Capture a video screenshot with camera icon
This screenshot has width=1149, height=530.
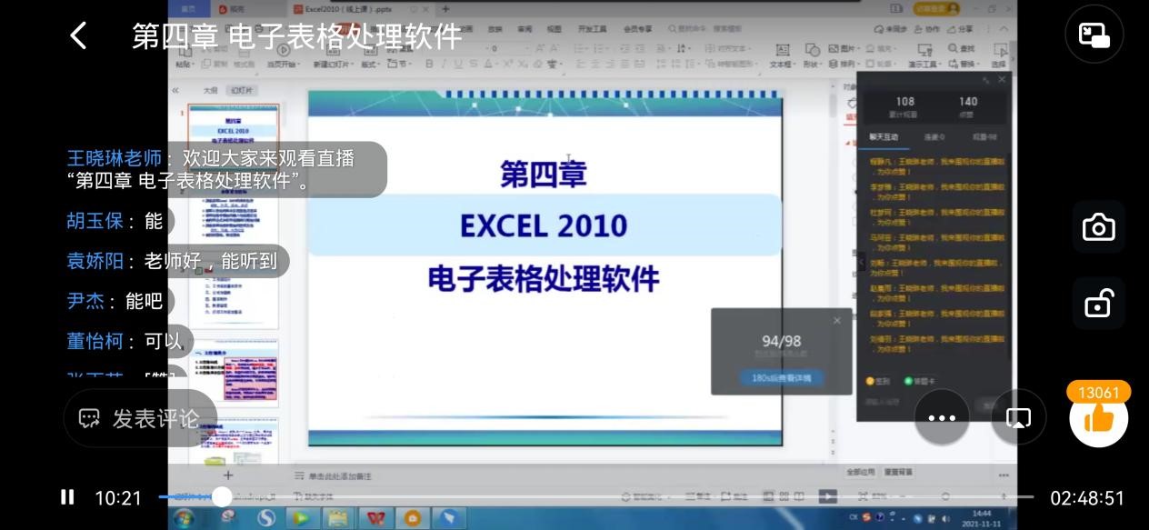(x=1098, y=227)
